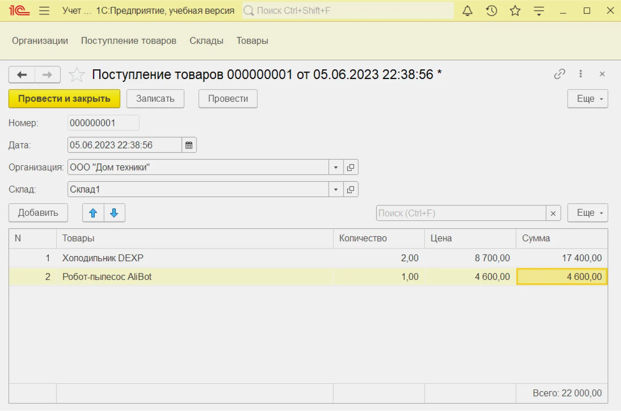621x411 pixels.
Task: Add document to favorites with star
Action: pyautogui.click(x=76, y=75)
